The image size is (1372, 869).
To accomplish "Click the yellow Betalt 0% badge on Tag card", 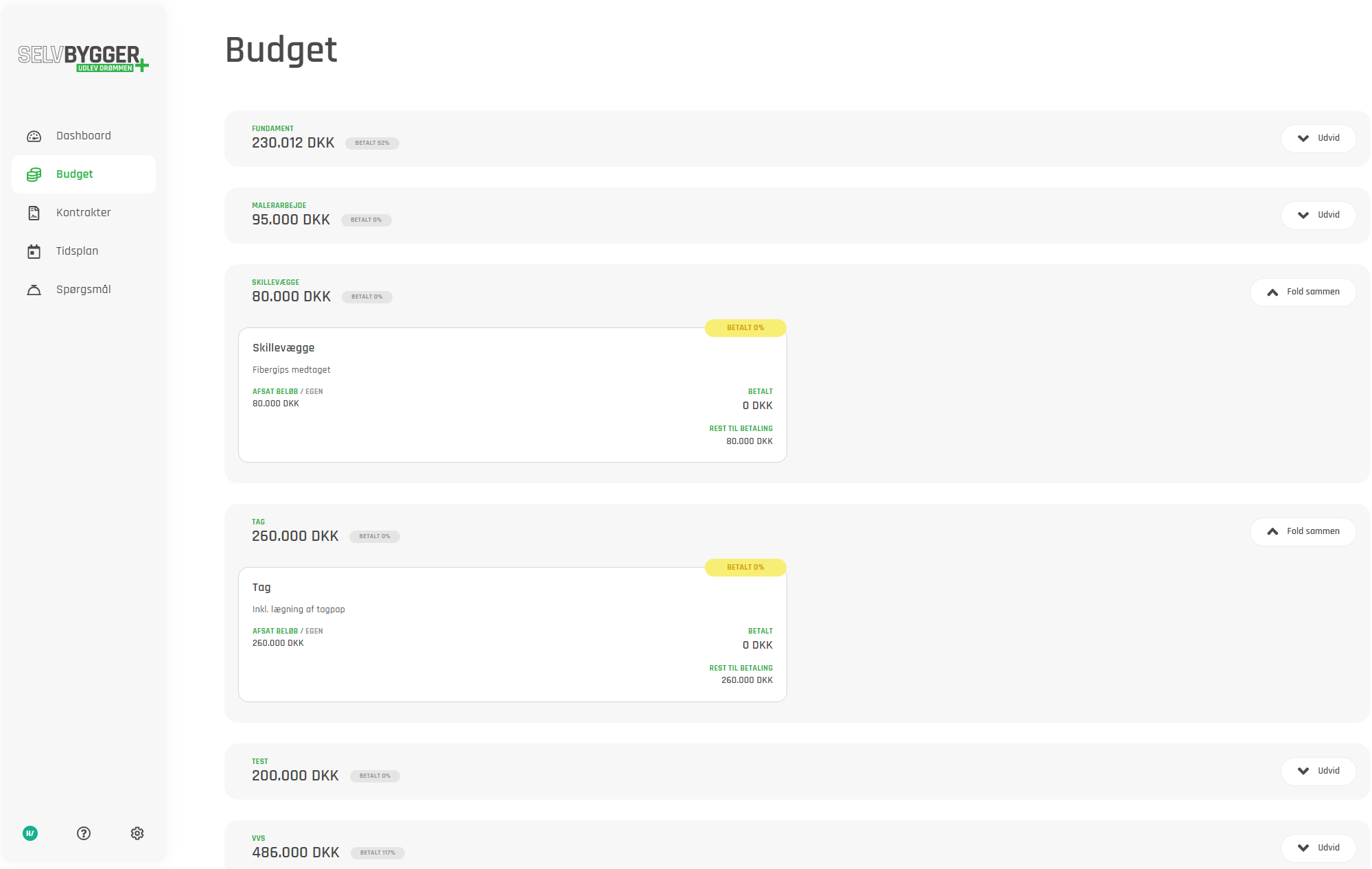I will [x=745, y=567].
